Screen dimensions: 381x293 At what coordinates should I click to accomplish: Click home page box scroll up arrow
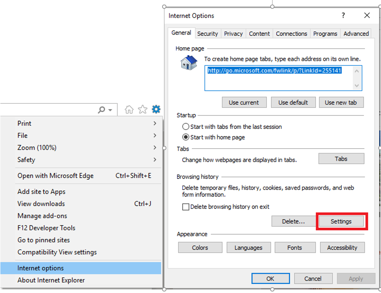(x=357, y=71)
